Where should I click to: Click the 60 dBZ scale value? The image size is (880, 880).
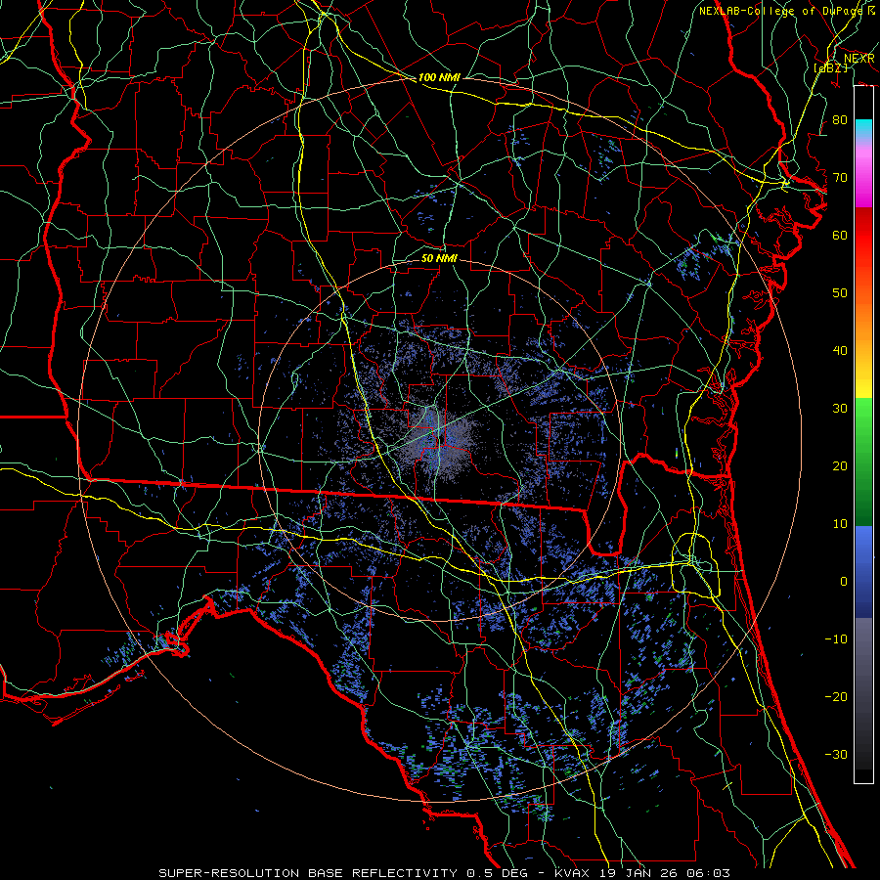[840, 236]
